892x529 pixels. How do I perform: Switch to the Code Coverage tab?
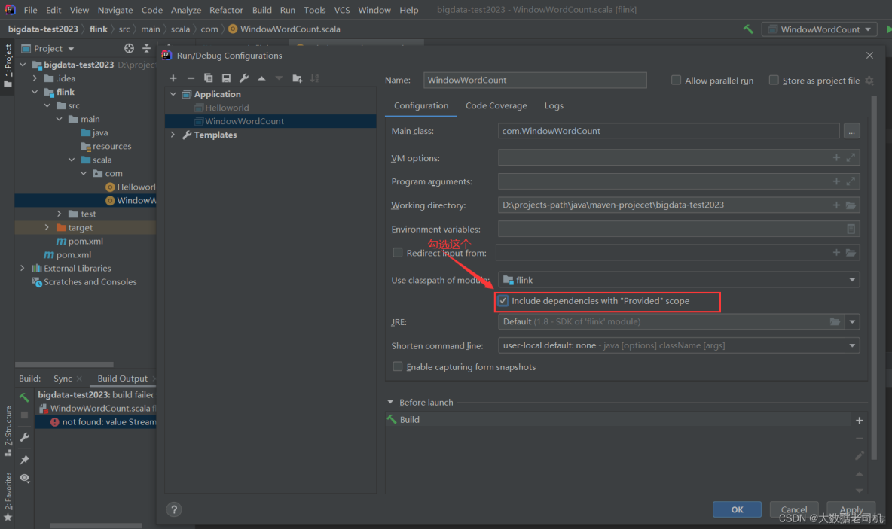(496, 105)
